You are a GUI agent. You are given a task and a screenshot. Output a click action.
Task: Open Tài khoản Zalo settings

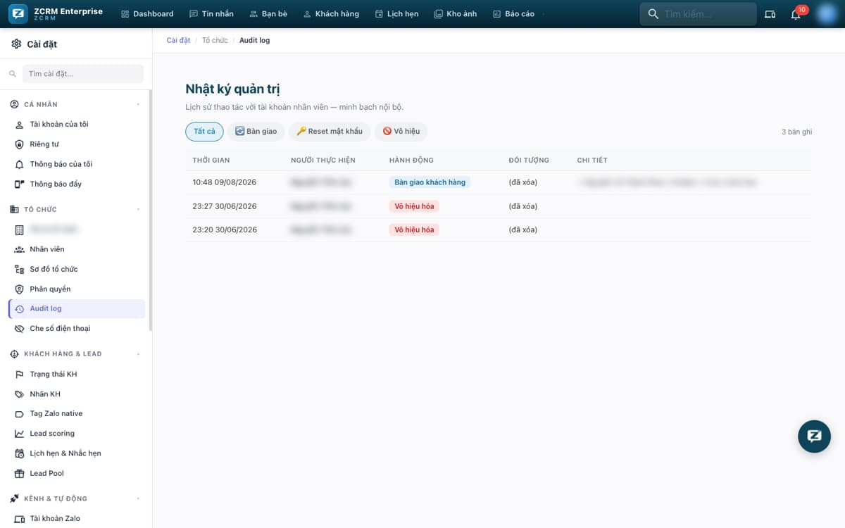[x=77, y=518]
